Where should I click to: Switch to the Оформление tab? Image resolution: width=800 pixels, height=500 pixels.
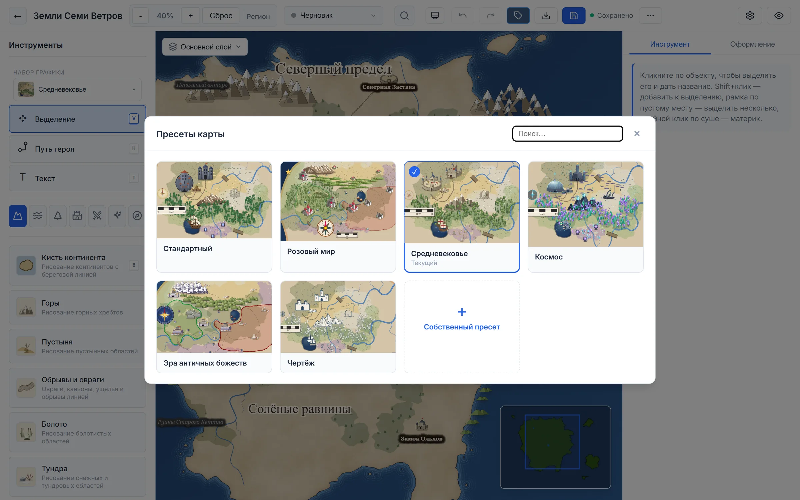pos(752,44)
